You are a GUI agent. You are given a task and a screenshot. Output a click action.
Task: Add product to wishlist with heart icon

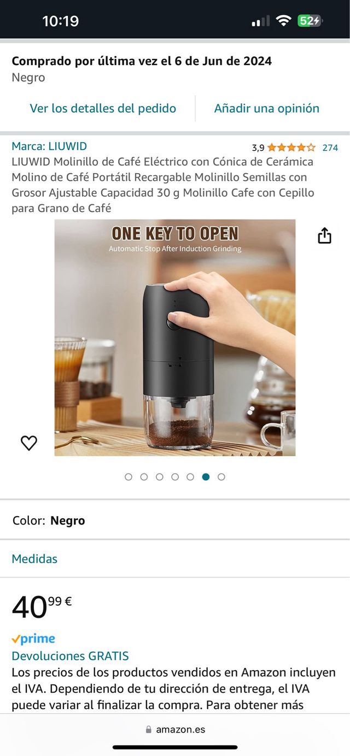tap(29, 443)
